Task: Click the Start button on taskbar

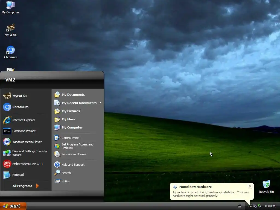Action: point(13,206)
